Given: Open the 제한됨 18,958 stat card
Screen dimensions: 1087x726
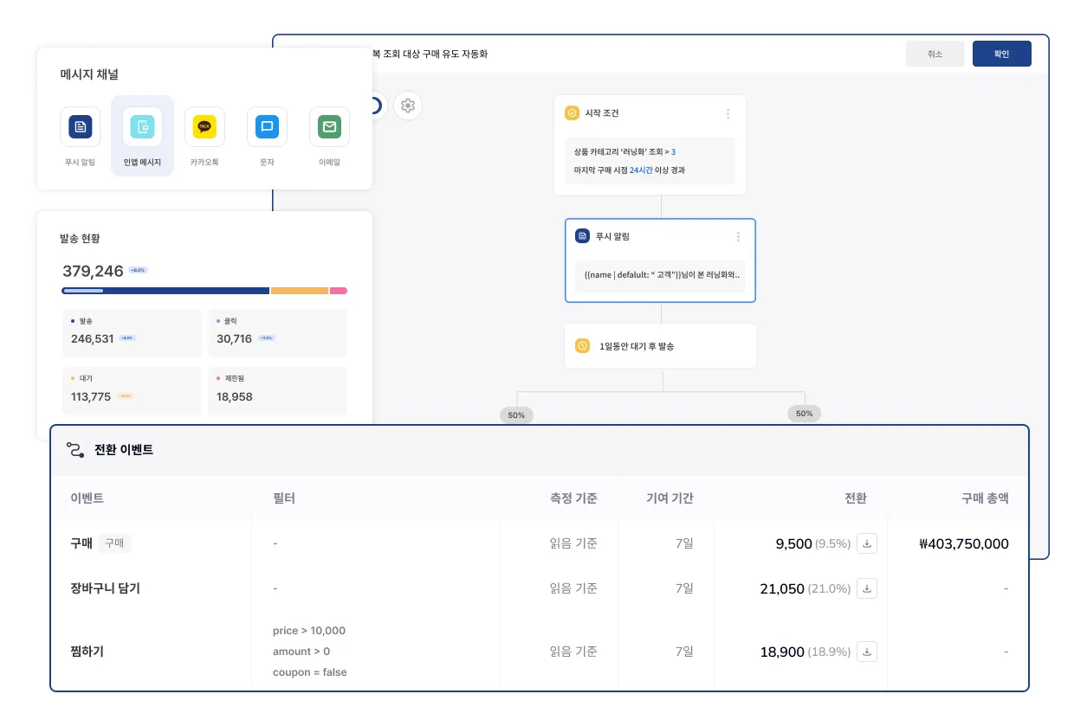Looking at the screenshot, I should coord(277,391).
